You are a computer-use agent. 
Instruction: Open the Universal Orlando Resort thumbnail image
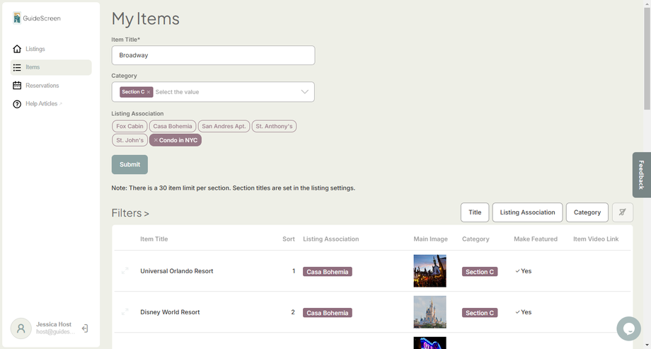tap(430, 271)
